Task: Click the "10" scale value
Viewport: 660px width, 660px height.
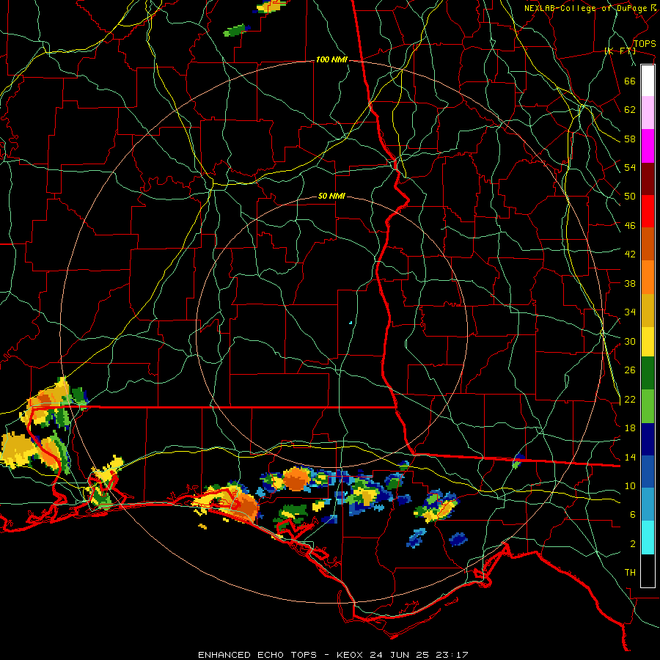Action: [630, 486]
